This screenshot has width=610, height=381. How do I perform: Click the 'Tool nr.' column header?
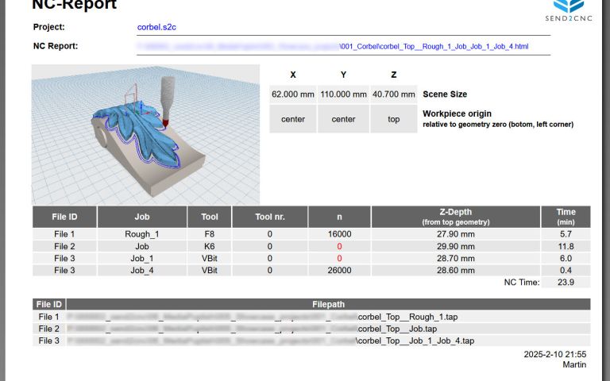click(269, 217)
